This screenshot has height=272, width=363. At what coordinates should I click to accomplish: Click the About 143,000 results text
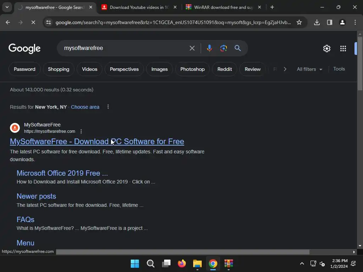(52, 90)
